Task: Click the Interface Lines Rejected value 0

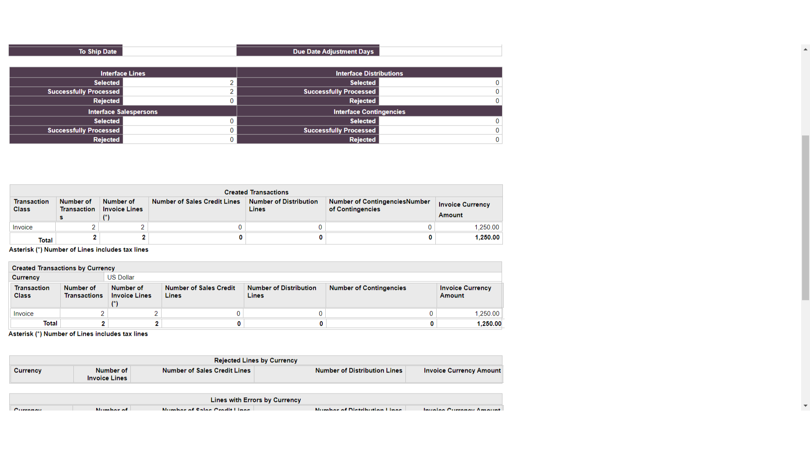Action: coord(232,101)
